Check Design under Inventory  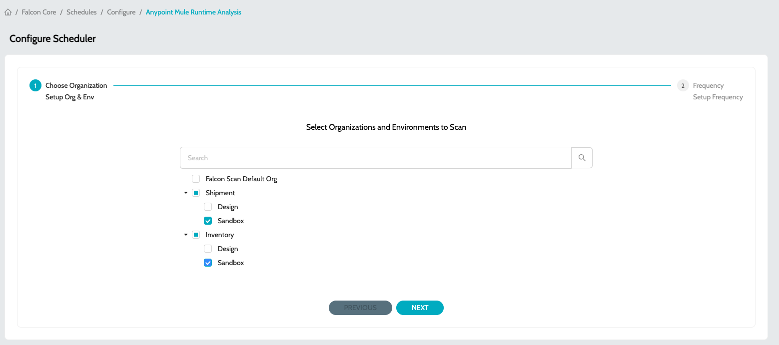coord(208,249)
